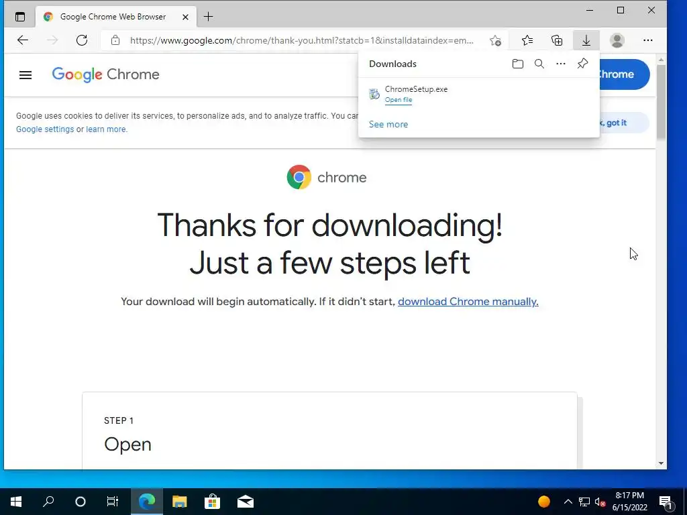Image resolution: width=687 pixels, height=515 pixels.
Task: Click download Chrome manually link
Action: pos(468,302)
